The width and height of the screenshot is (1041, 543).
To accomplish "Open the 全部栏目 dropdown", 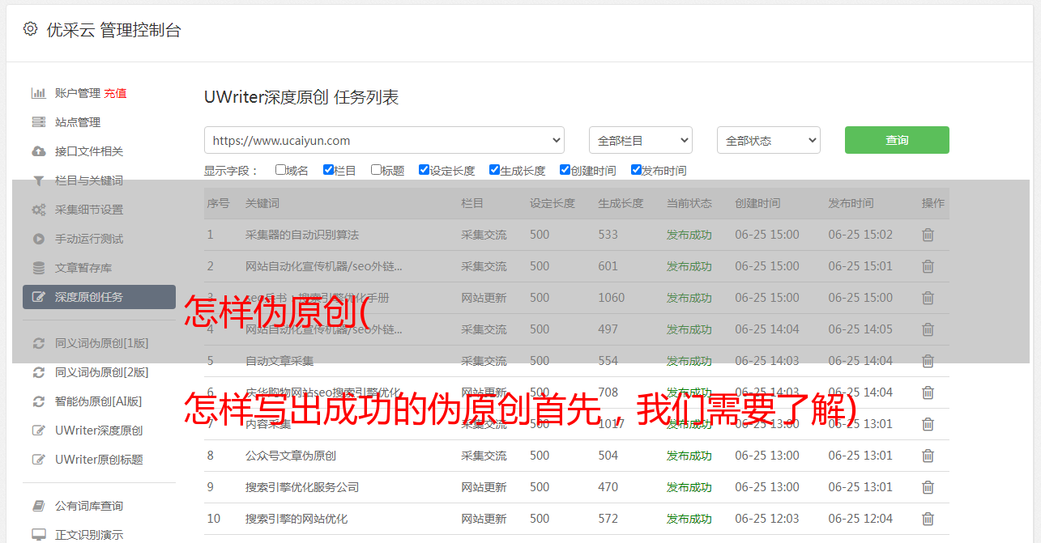I will click(x=641, y=140).
